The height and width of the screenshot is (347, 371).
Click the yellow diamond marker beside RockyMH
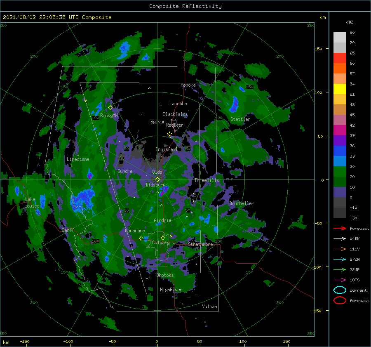[110, 108]
